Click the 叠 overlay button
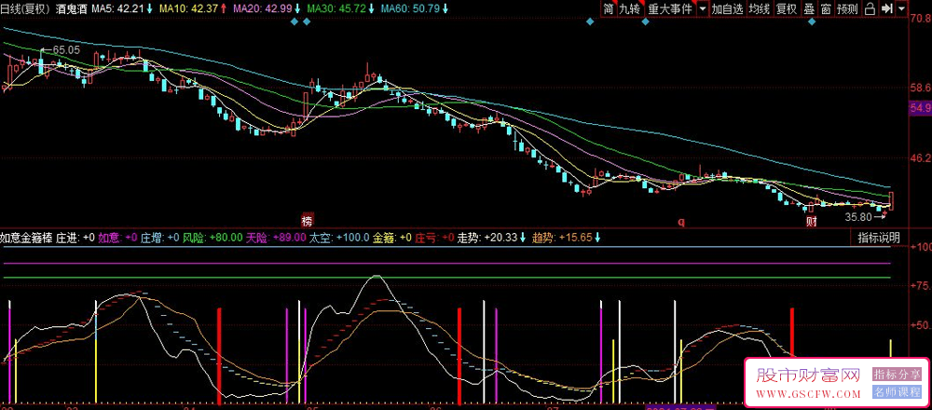This screenshot has height=410, width=932. pyautogui.click(x=808, y=8)
